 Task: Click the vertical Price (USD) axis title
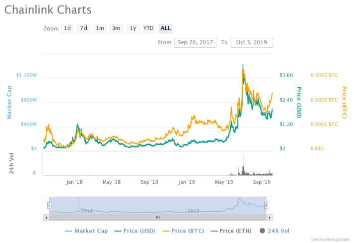pyautogui.click(x=299, y=103)
